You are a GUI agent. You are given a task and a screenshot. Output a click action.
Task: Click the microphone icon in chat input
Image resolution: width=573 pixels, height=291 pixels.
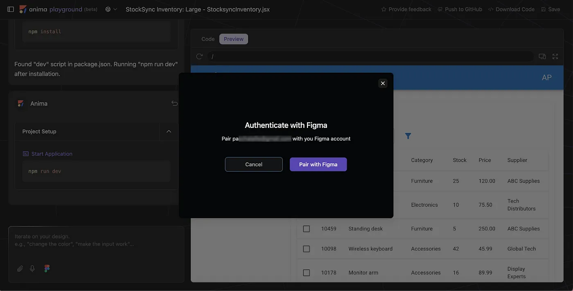(x=32, y=268)
